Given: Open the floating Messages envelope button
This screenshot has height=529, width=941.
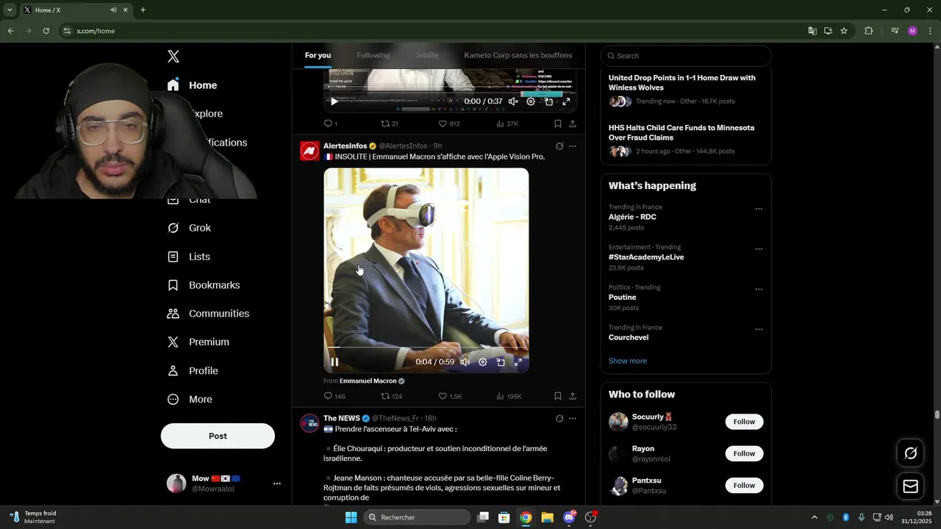Looking at the screenshot, I should [910, 486].
